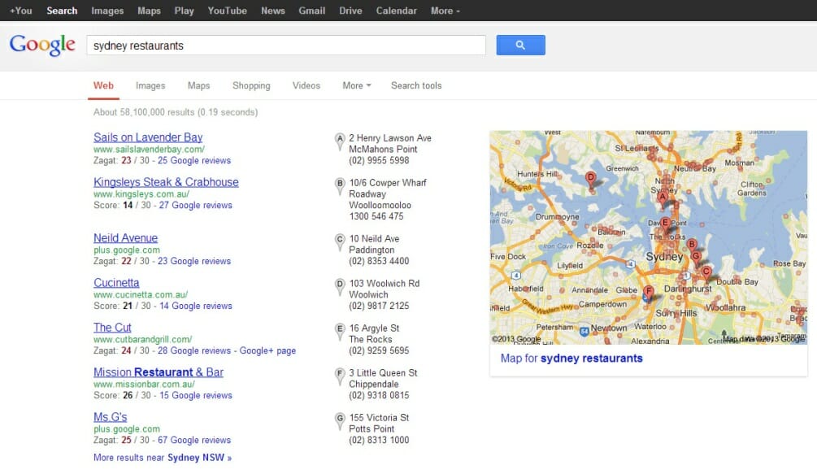Click red pin E on the map
The image size is (817, 474).
pos(665,225)
